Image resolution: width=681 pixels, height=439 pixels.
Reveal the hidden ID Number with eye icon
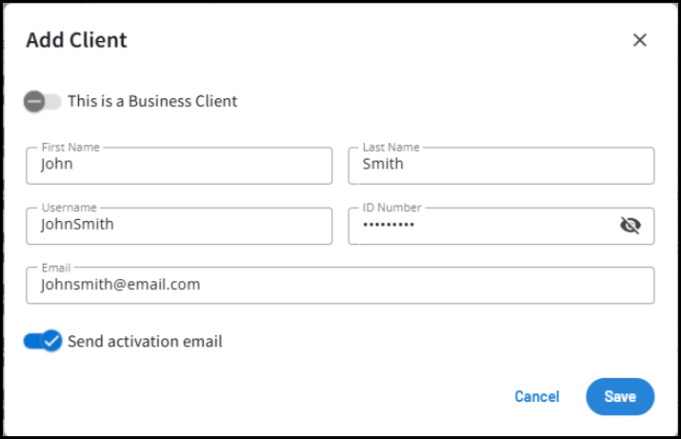(x=630, y=225)
